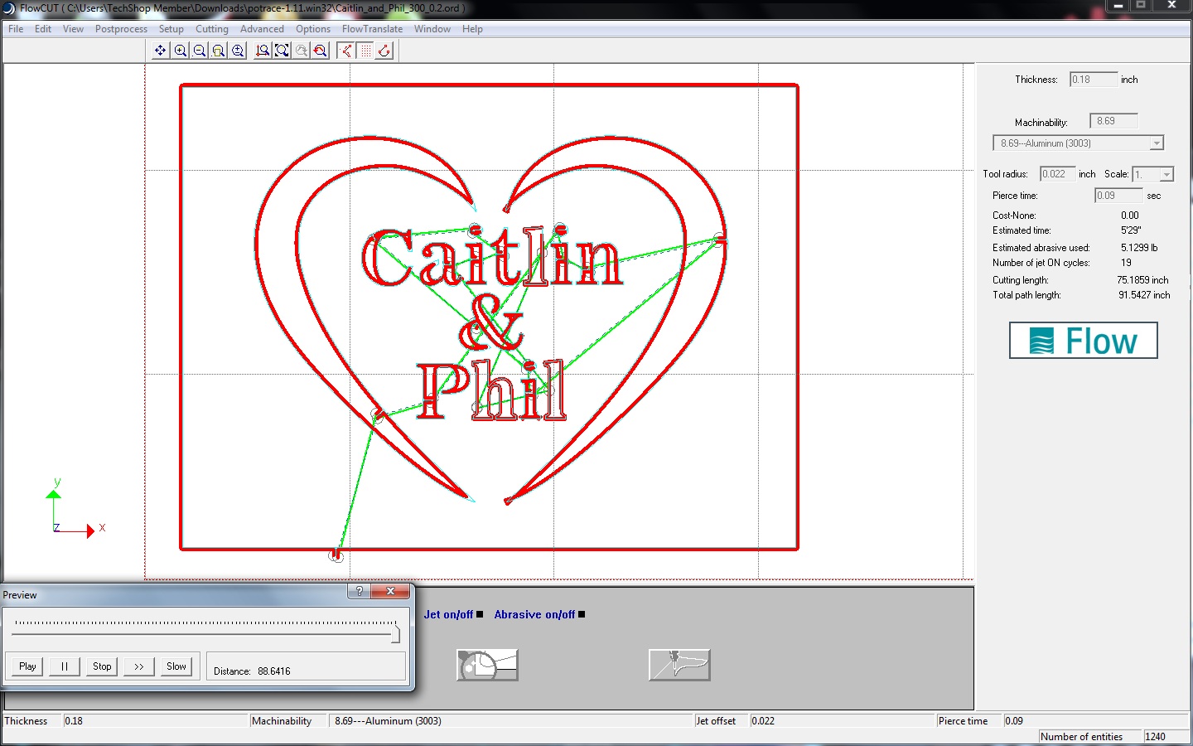Click the Preview progress slider thumb
1193x746 pixels.
pos(396,634)
